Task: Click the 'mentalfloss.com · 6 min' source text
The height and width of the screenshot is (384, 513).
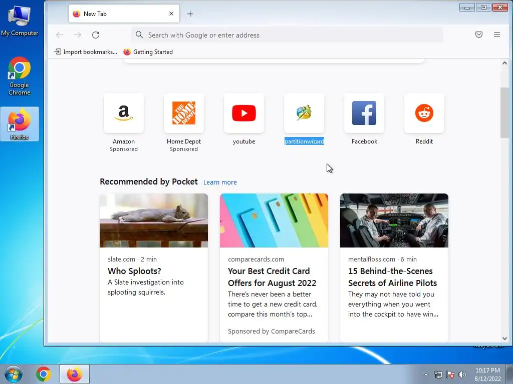Action: pos(382,259)
